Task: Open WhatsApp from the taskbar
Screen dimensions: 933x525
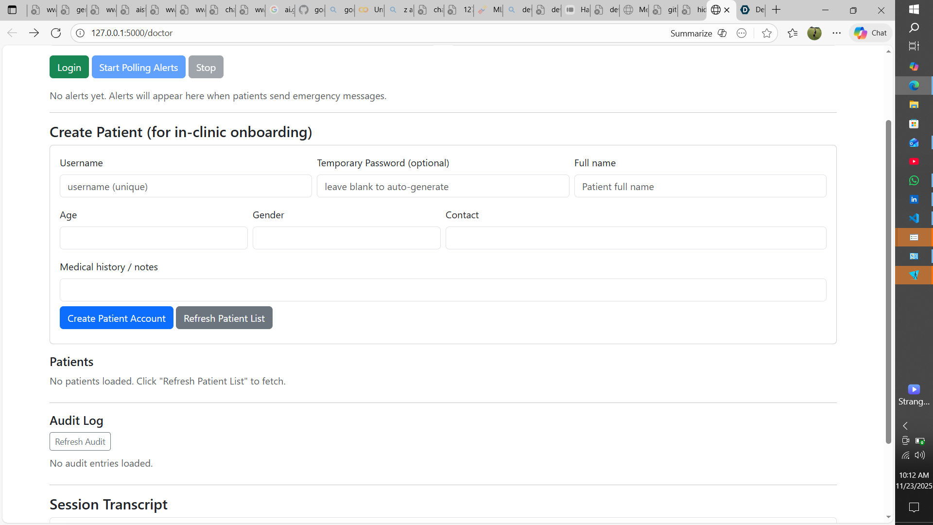Action: (x=914, y=180)
